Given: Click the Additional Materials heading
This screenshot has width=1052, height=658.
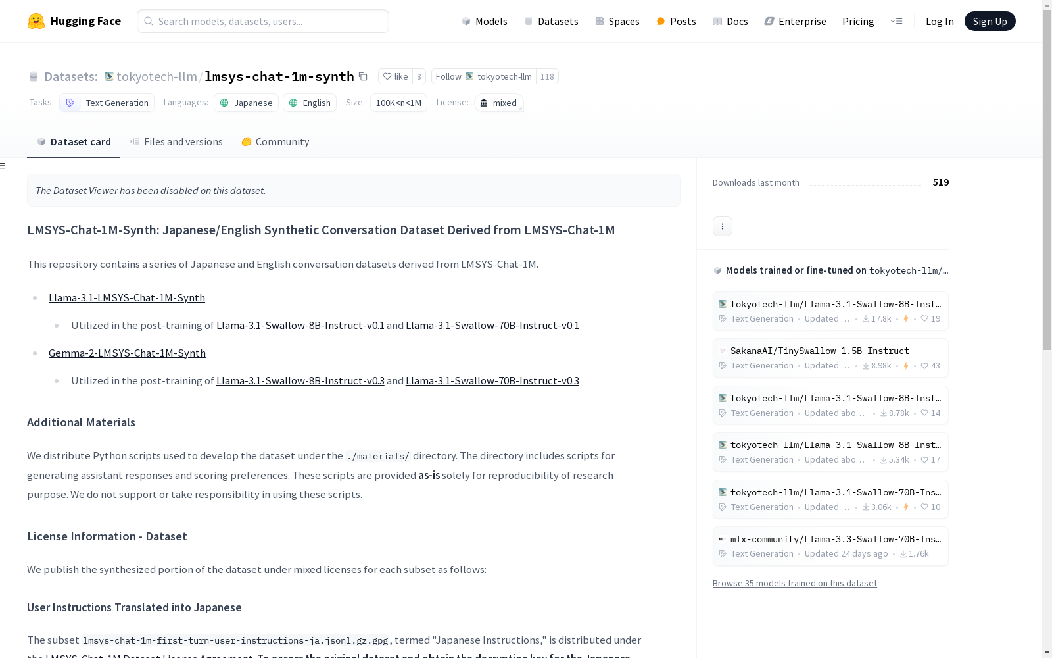Looking at the screenshot, I should pyautogui.click(x=81, y=422).
